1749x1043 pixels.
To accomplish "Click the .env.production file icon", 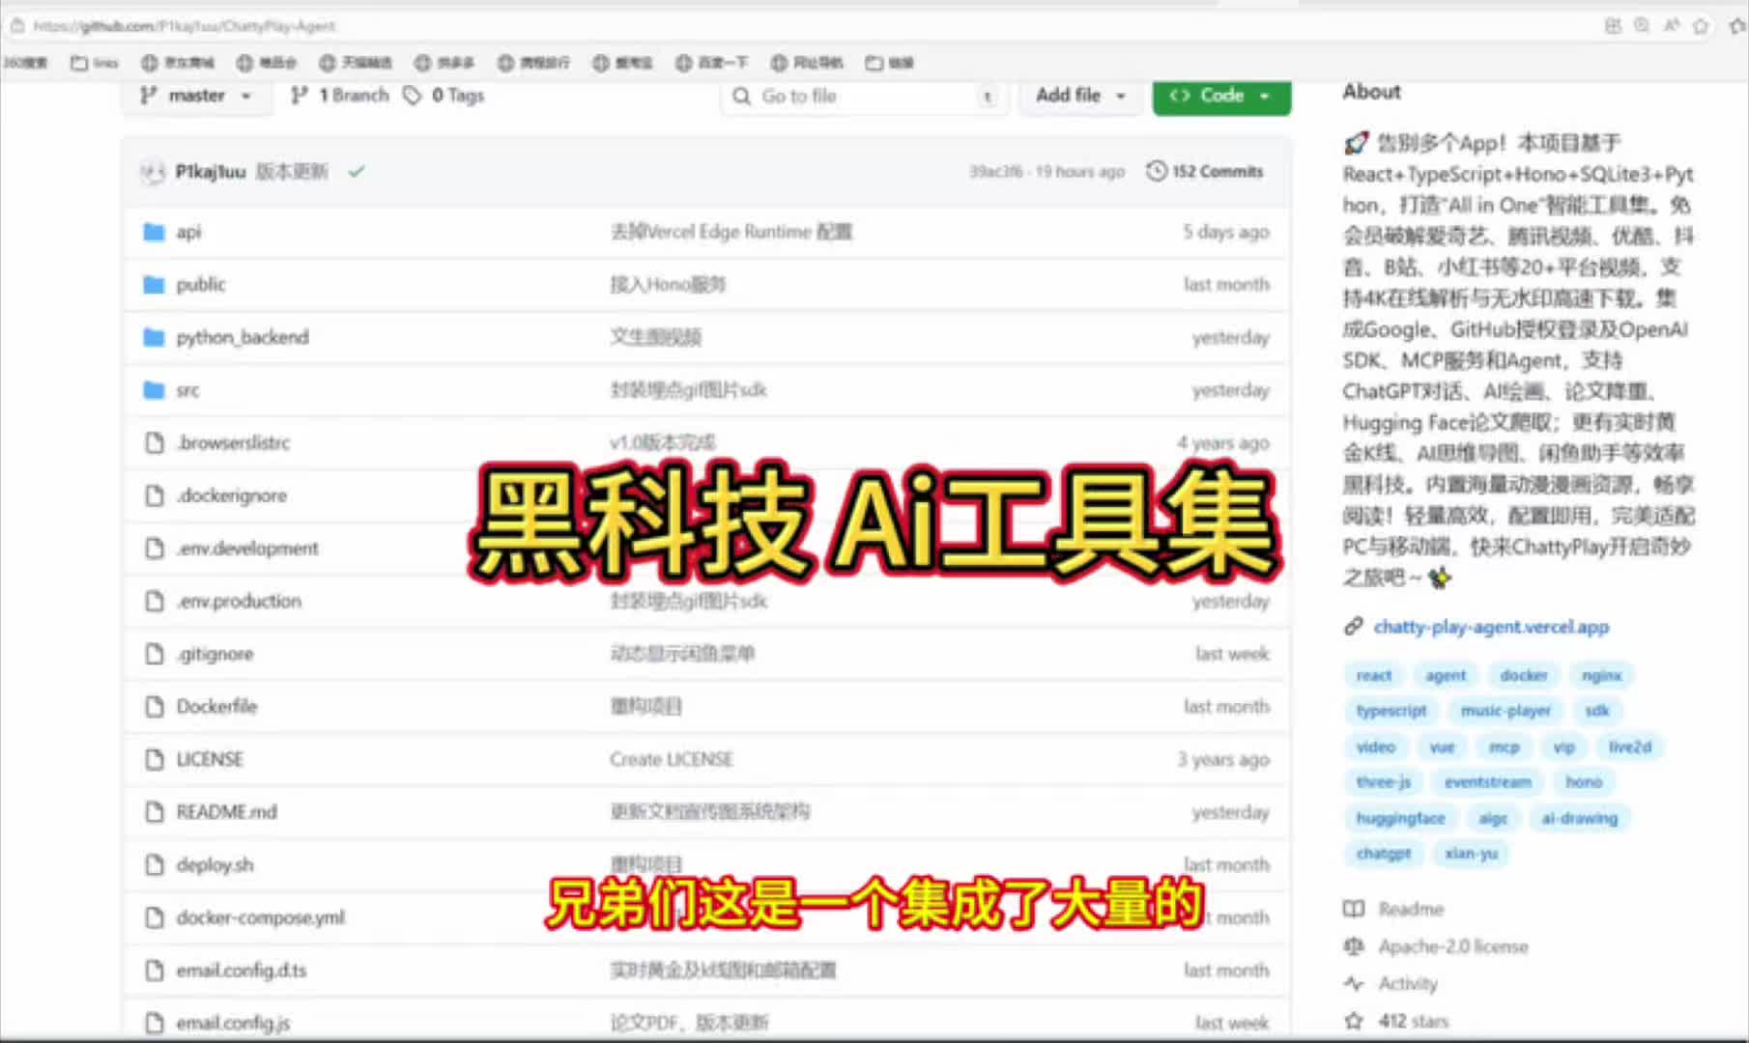I will point(154,601).
